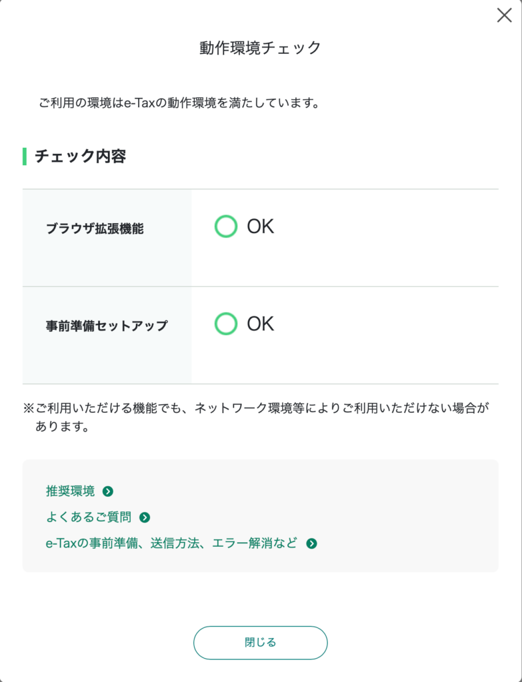
Task: Close the dialog with the X icon
Action: pyautogui.click(x=504, y=15)
